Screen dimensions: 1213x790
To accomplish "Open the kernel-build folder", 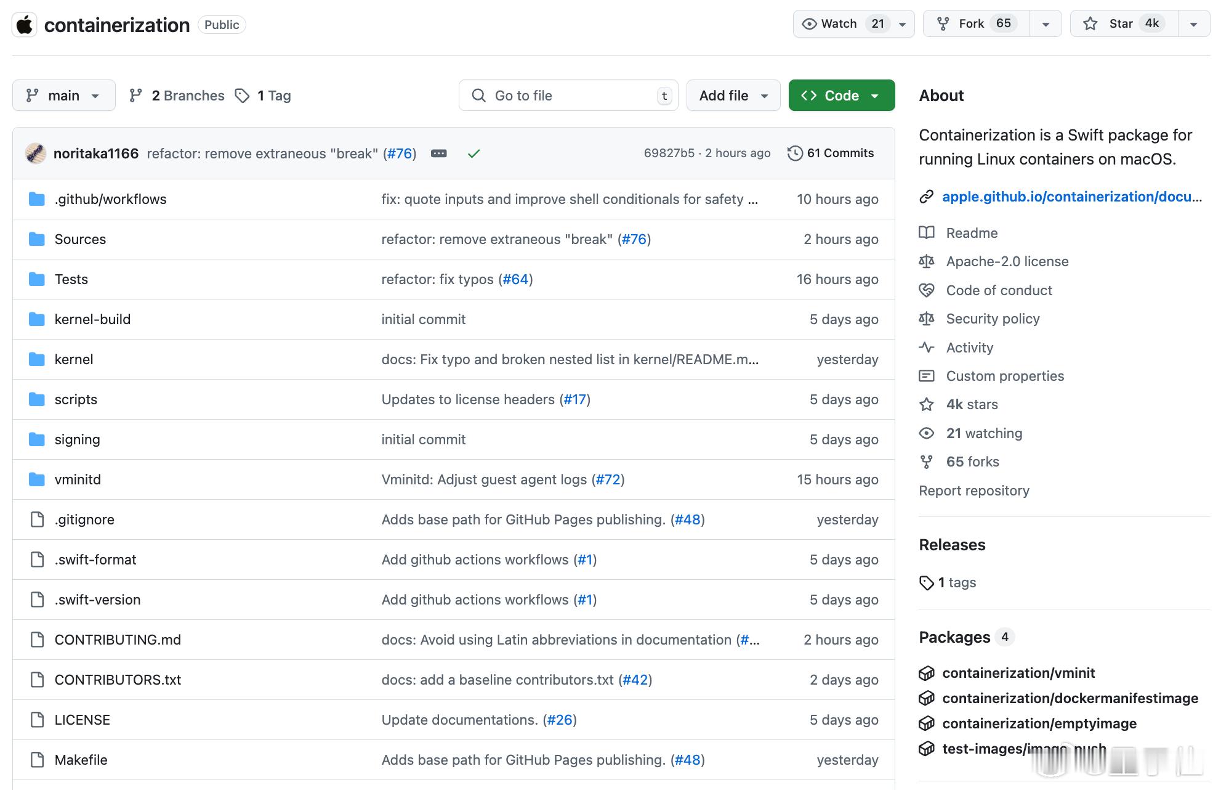I will tap(92, 319).
